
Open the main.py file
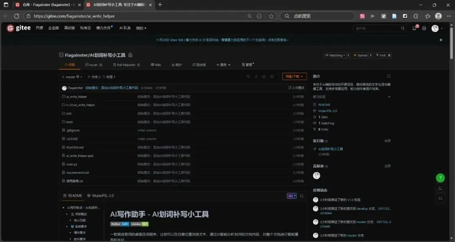click(x=72, y=164)
